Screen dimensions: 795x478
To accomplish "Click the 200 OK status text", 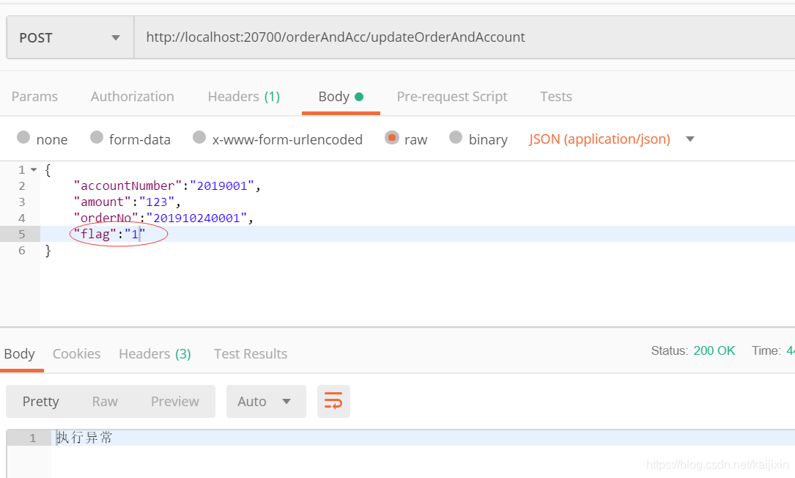I will click(x=714, y=350).
